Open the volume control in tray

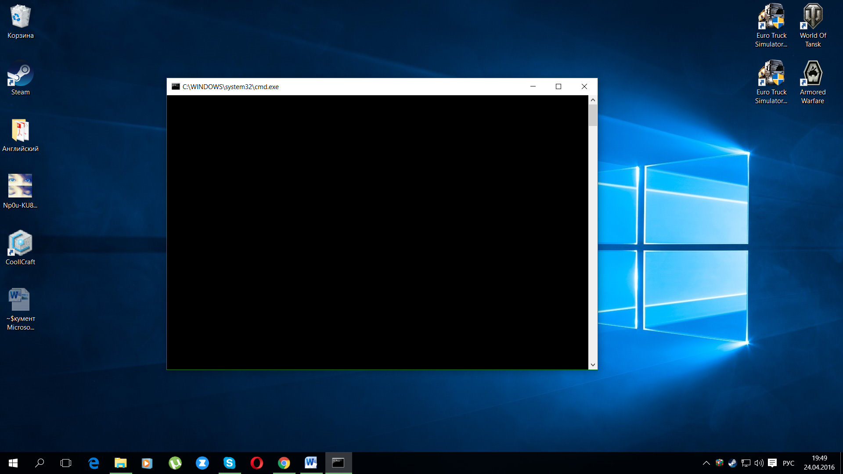coord(759,463)
